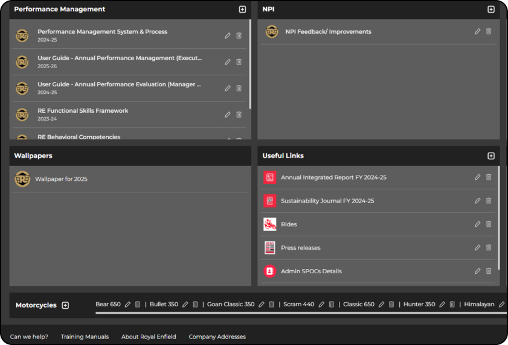Click Useful Links panel vertical scrollbar
This screenshot has width=508, height=345.
(498, 218)
